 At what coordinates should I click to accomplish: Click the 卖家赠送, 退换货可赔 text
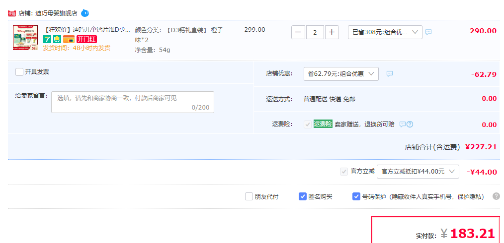pyautogui.click(x=364, y=124)
